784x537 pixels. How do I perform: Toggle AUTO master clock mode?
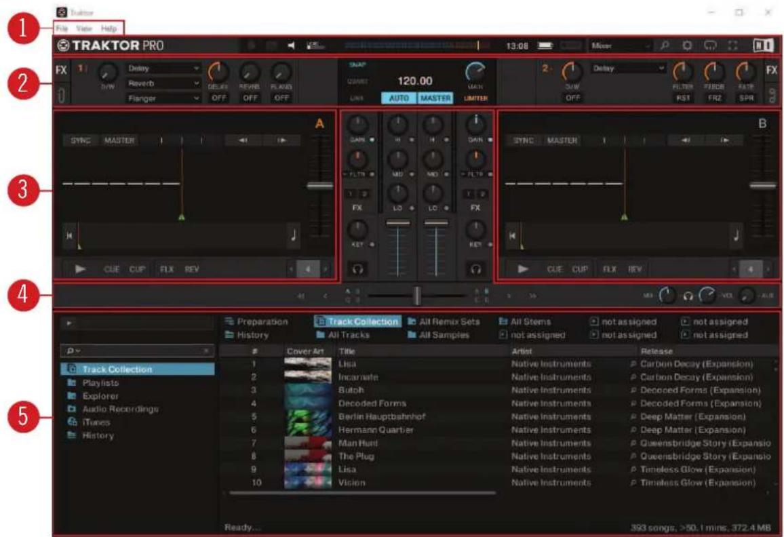tap(399, 98)
